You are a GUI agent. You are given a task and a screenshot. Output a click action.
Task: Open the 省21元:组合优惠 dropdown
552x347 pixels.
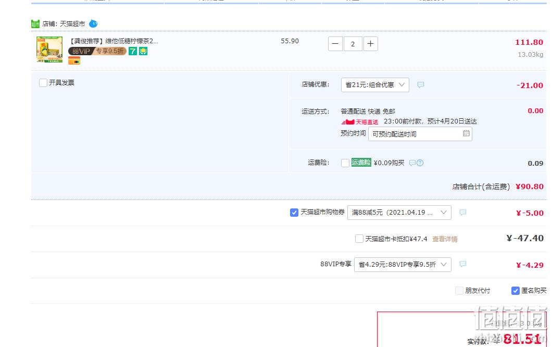click(375, 85)
